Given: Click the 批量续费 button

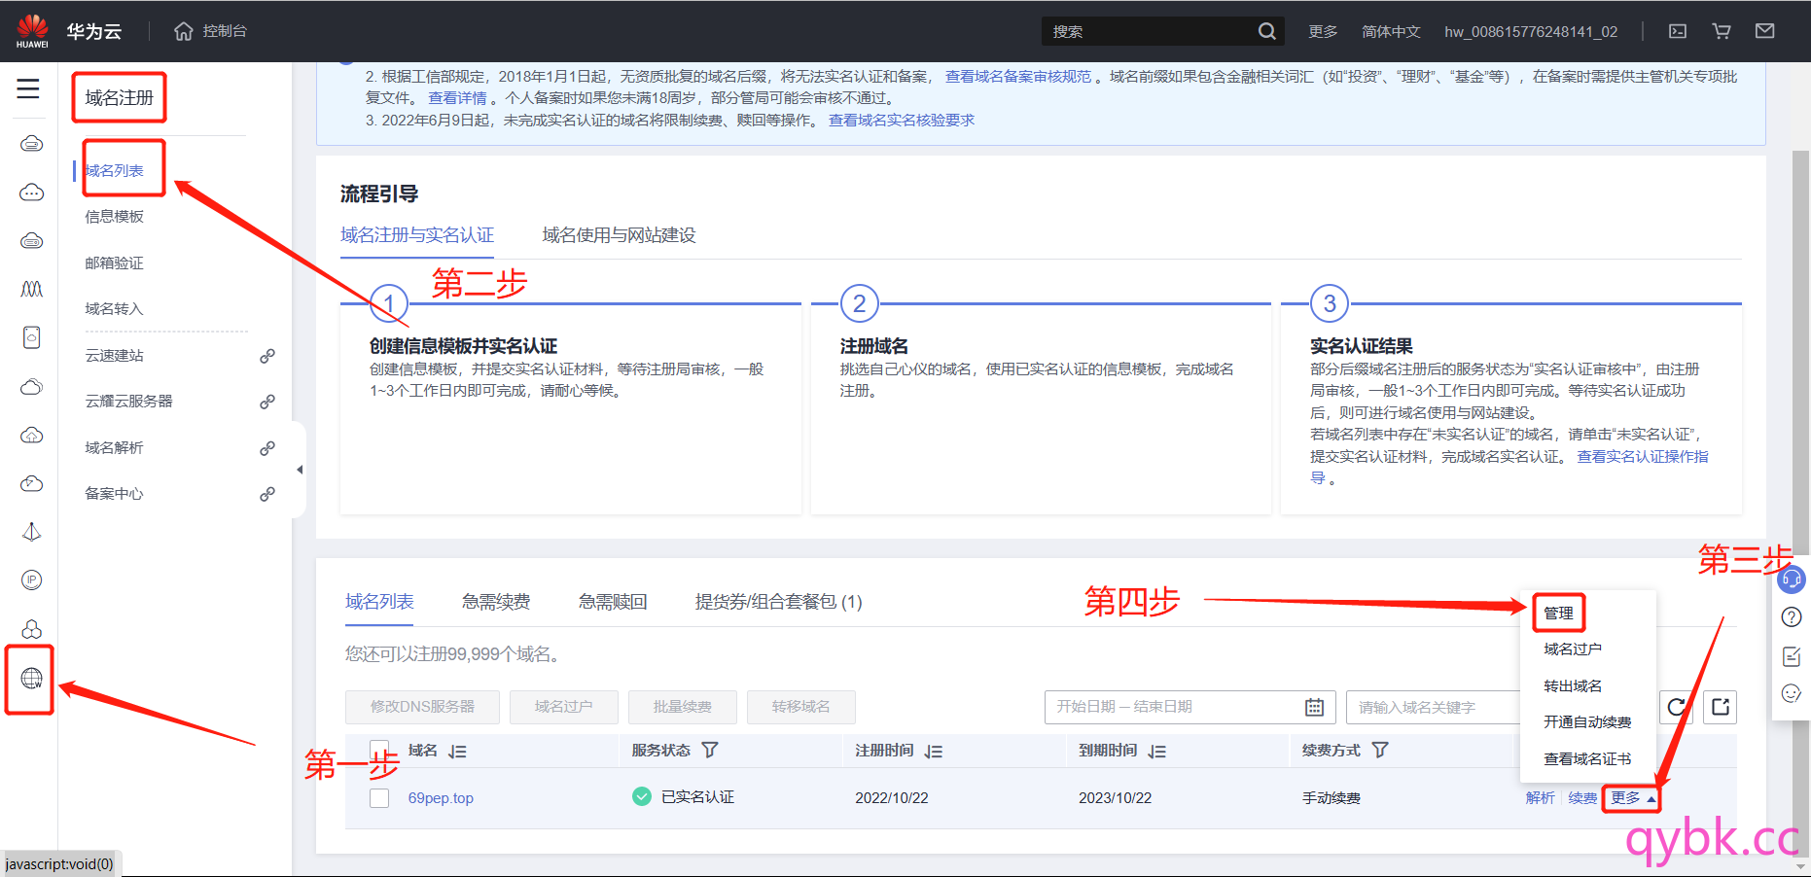Looking at the screenshot, I should (x=682, y=707).
